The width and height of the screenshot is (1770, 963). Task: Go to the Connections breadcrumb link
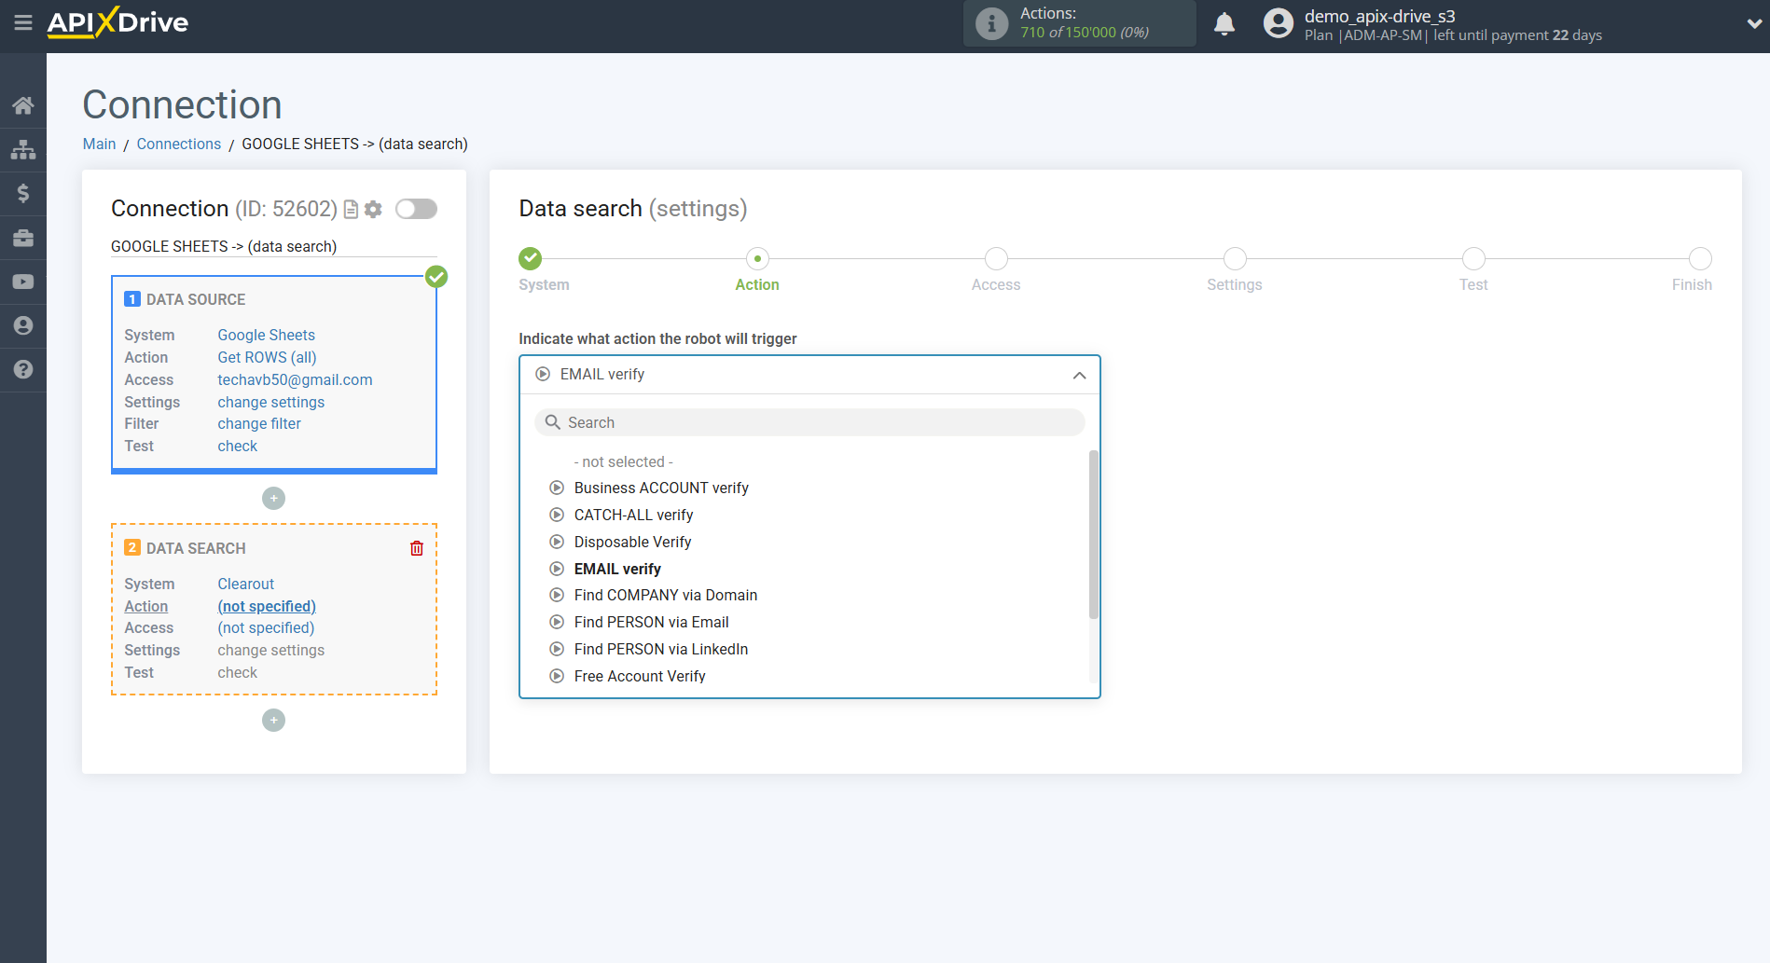[x=178, y=144]
